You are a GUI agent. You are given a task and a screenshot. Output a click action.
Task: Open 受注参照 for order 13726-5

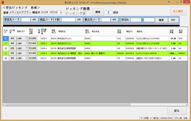[33, 53]
